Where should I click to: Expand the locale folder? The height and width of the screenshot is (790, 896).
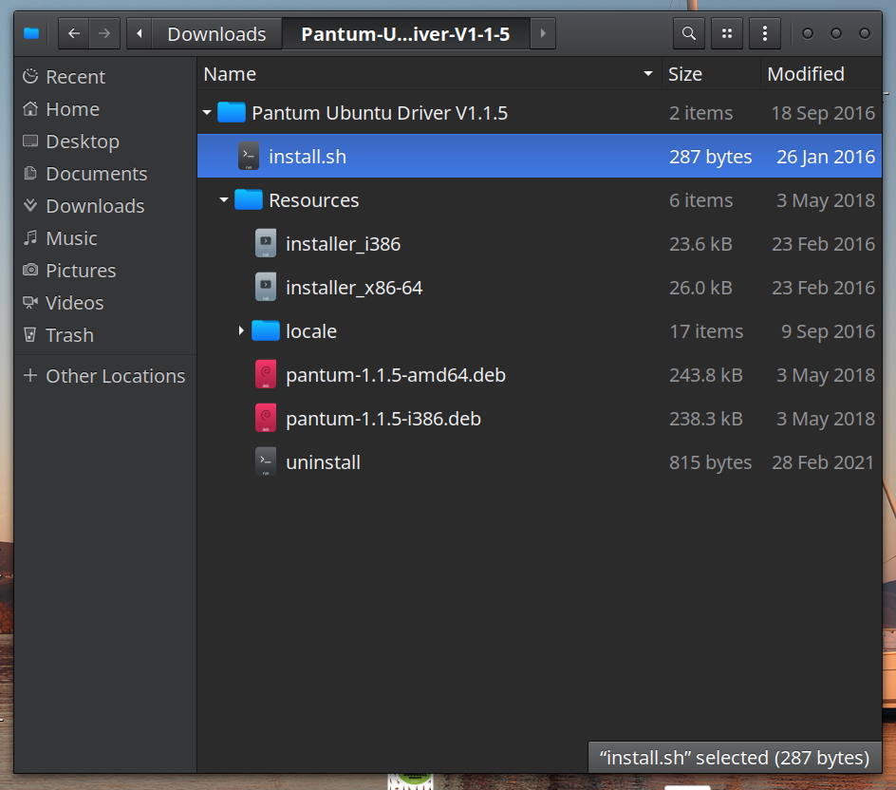pyautogui.click(x=241, y=331)
